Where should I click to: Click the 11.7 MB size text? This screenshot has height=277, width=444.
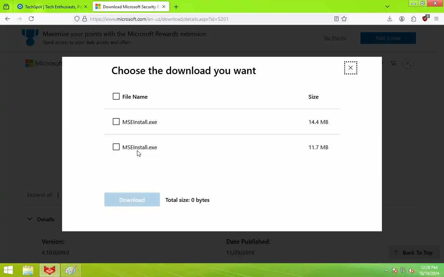(318, 147)
